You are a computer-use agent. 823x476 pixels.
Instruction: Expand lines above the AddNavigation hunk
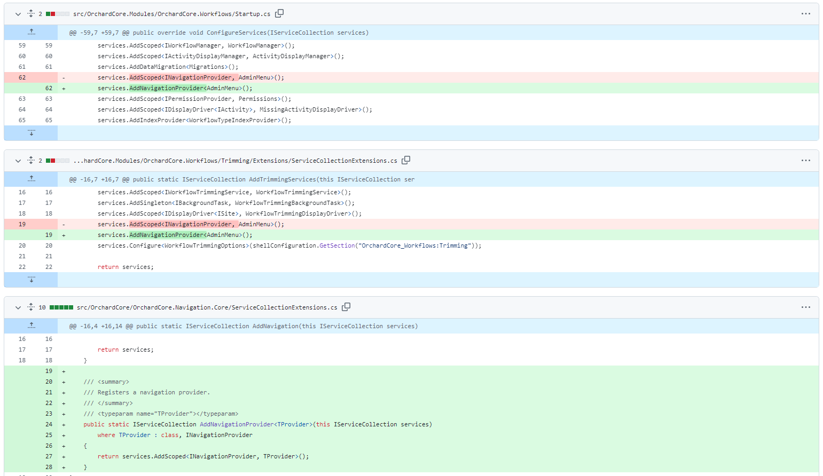pos(31,326)
